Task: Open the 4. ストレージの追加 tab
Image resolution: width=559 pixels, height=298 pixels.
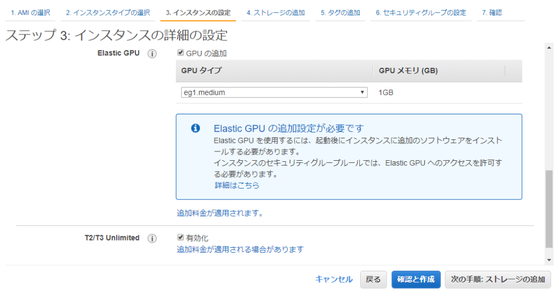Action: pos(276,13)
